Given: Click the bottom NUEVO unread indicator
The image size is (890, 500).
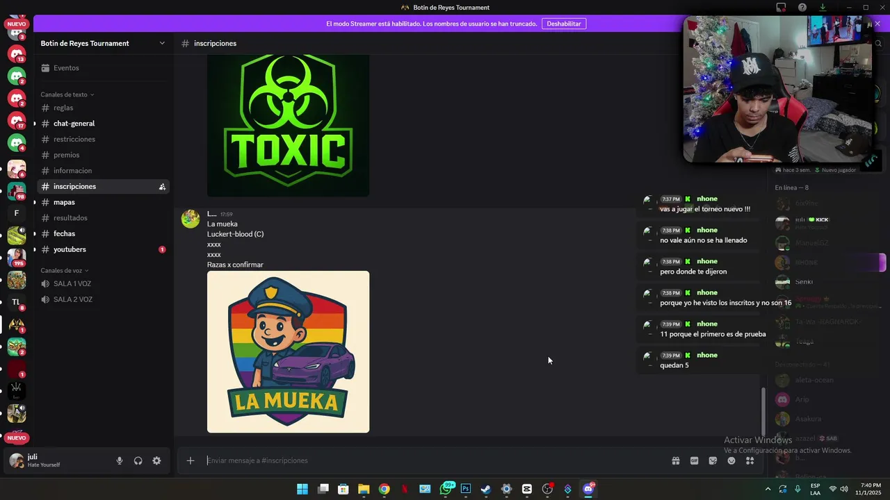Looking at the screenshot, I should pos(17,437).
